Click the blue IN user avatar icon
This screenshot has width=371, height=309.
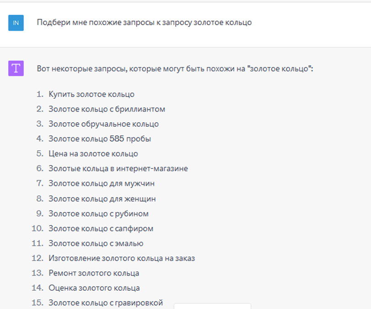16,22
